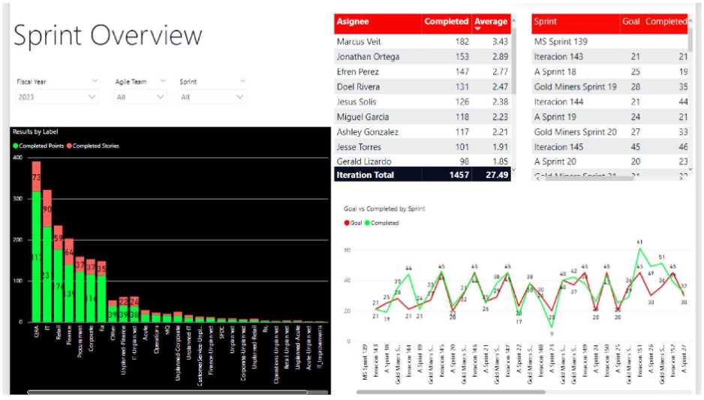Select the Retail bar in Results by Label
The width and height of the screenshot is (704, 400).
pos(58,274)
